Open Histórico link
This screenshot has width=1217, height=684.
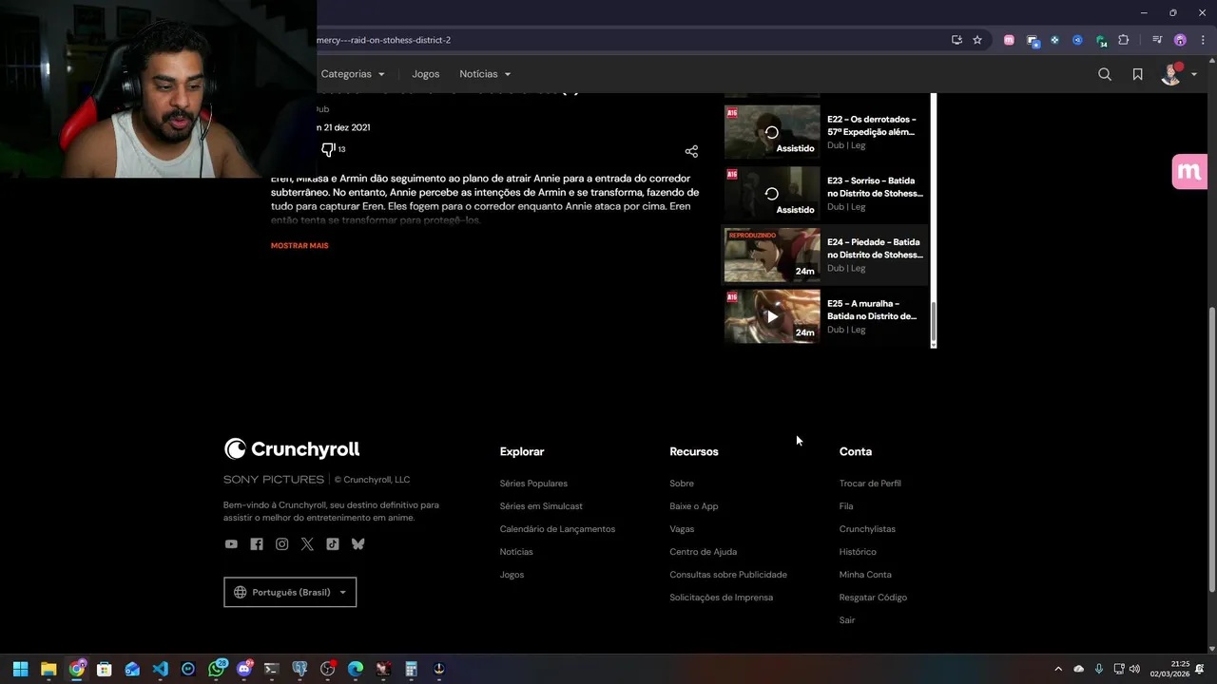click(858, 552)
